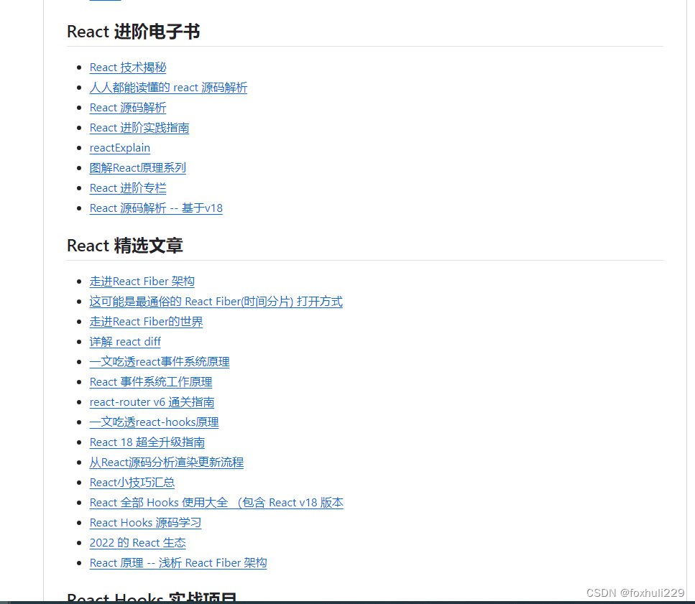Open 走进React Fiber的世界 article
The height and width of the screenshot is (604, 695).
tap(147, 322)
